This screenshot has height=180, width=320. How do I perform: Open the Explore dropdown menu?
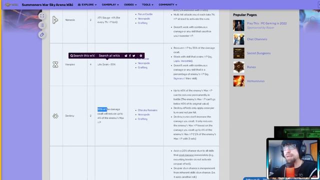pyautogui.click(x=87, y=4)
